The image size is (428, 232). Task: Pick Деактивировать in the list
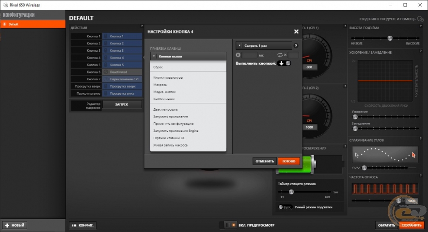coord(165,109)
